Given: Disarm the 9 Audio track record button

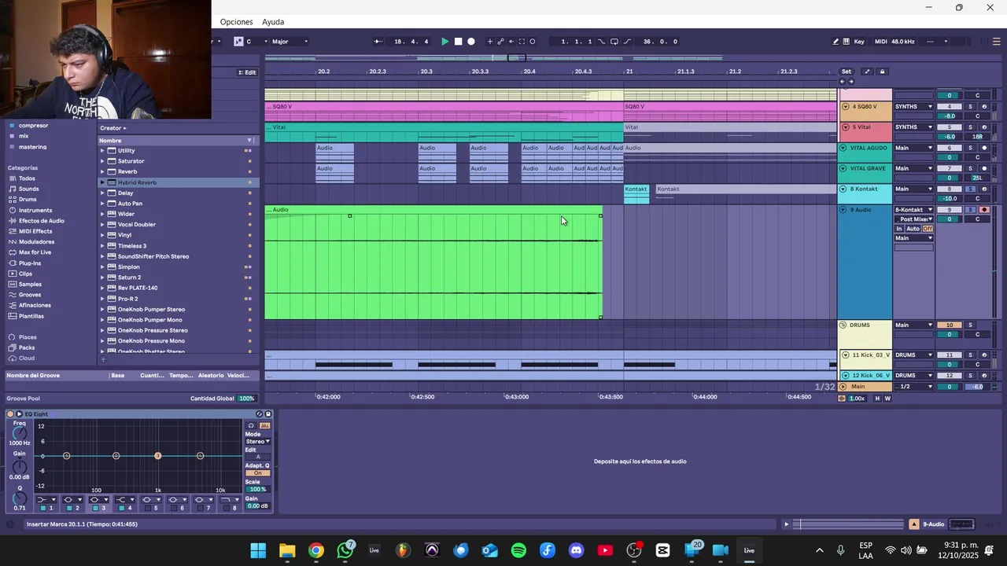Looking at the screenshot, I should (x=984, y=210).
